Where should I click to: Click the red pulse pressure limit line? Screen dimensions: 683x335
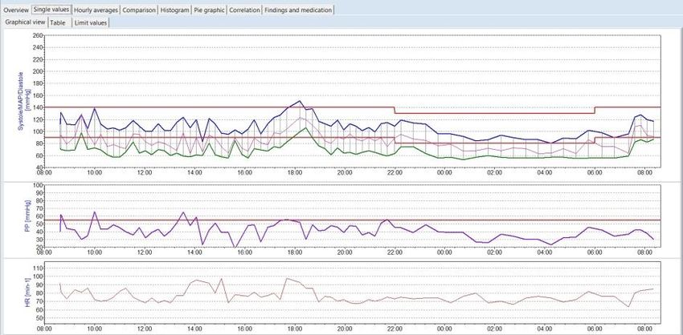click(482, 220)
